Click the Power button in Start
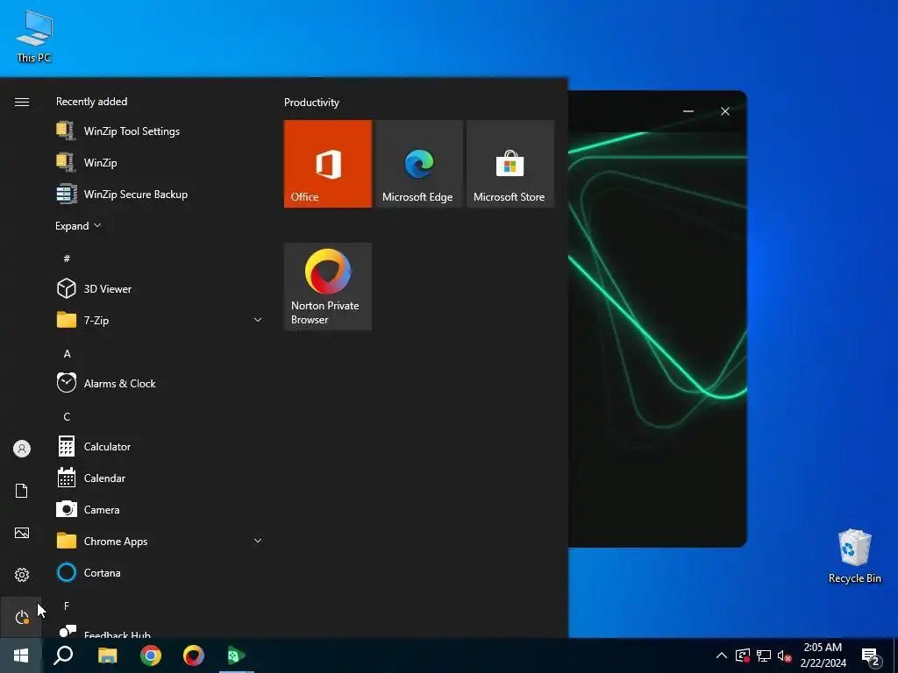 pos(22,617)
